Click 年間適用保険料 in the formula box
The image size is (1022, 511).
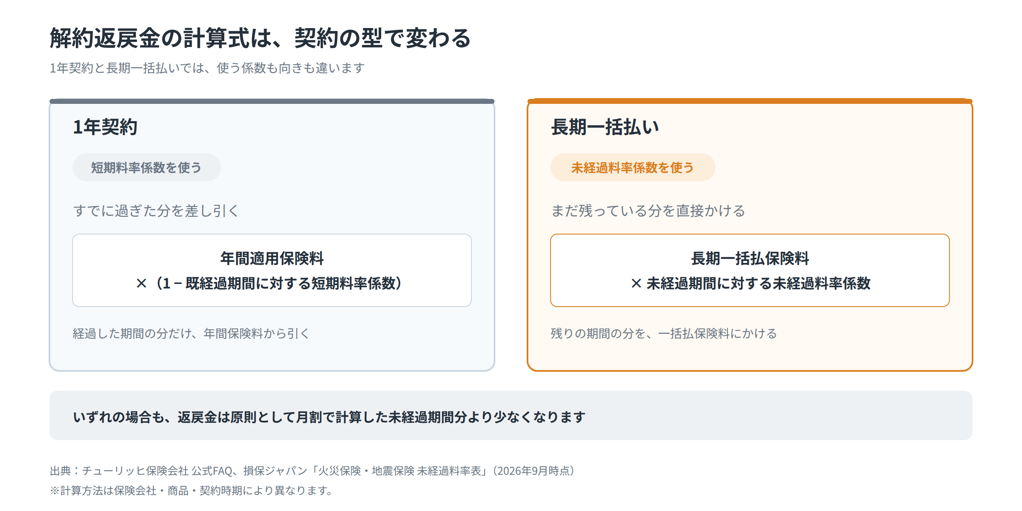272,258
